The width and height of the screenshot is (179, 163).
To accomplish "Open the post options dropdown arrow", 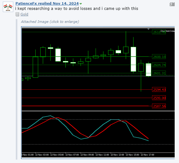I will (x=81, y=4).
